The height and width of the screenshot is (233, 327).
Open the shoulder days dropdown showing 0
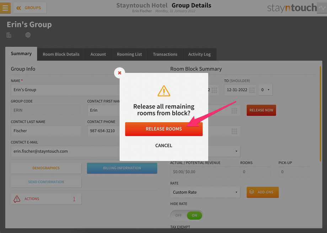point(265,90)
